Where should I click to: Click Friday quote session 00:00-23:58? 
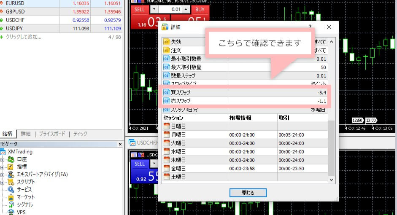click(242, 169)
